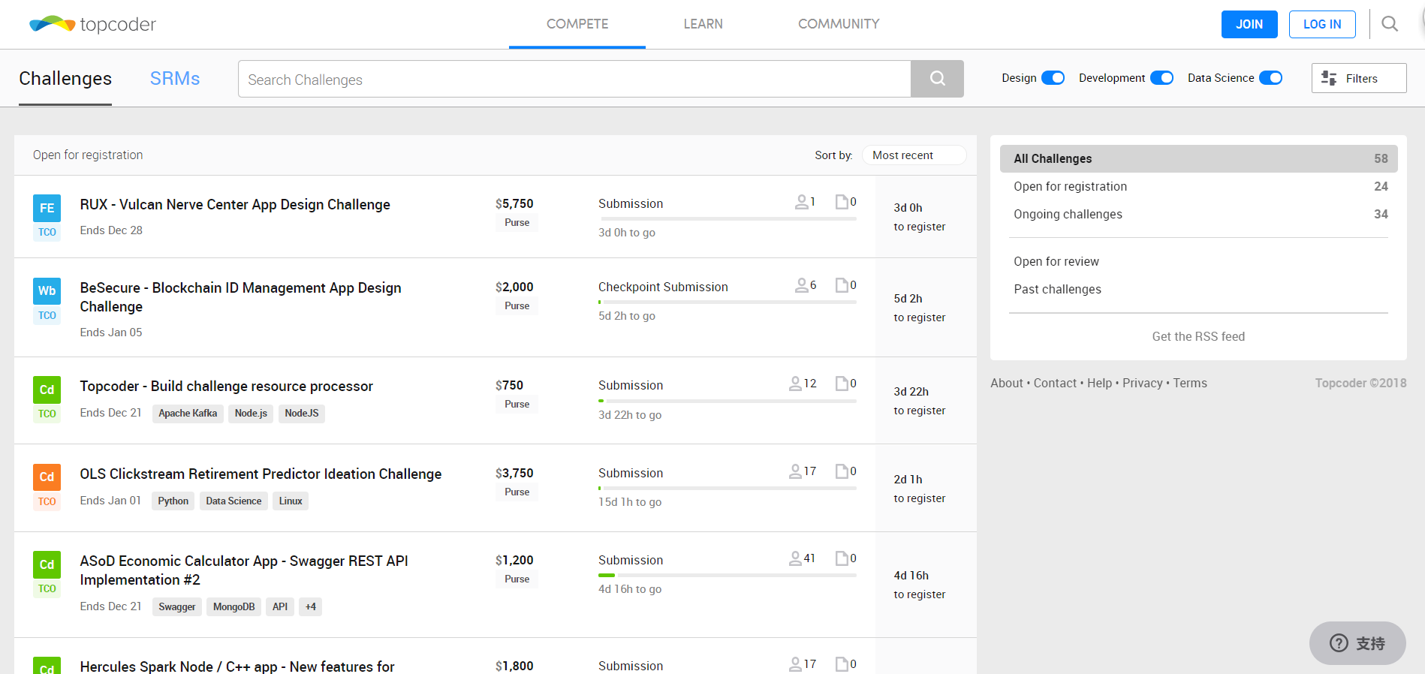1425x674 pixels.
Task: Click registrants icon showing 6 for BeSecure
Action: [x=802, y=285]
